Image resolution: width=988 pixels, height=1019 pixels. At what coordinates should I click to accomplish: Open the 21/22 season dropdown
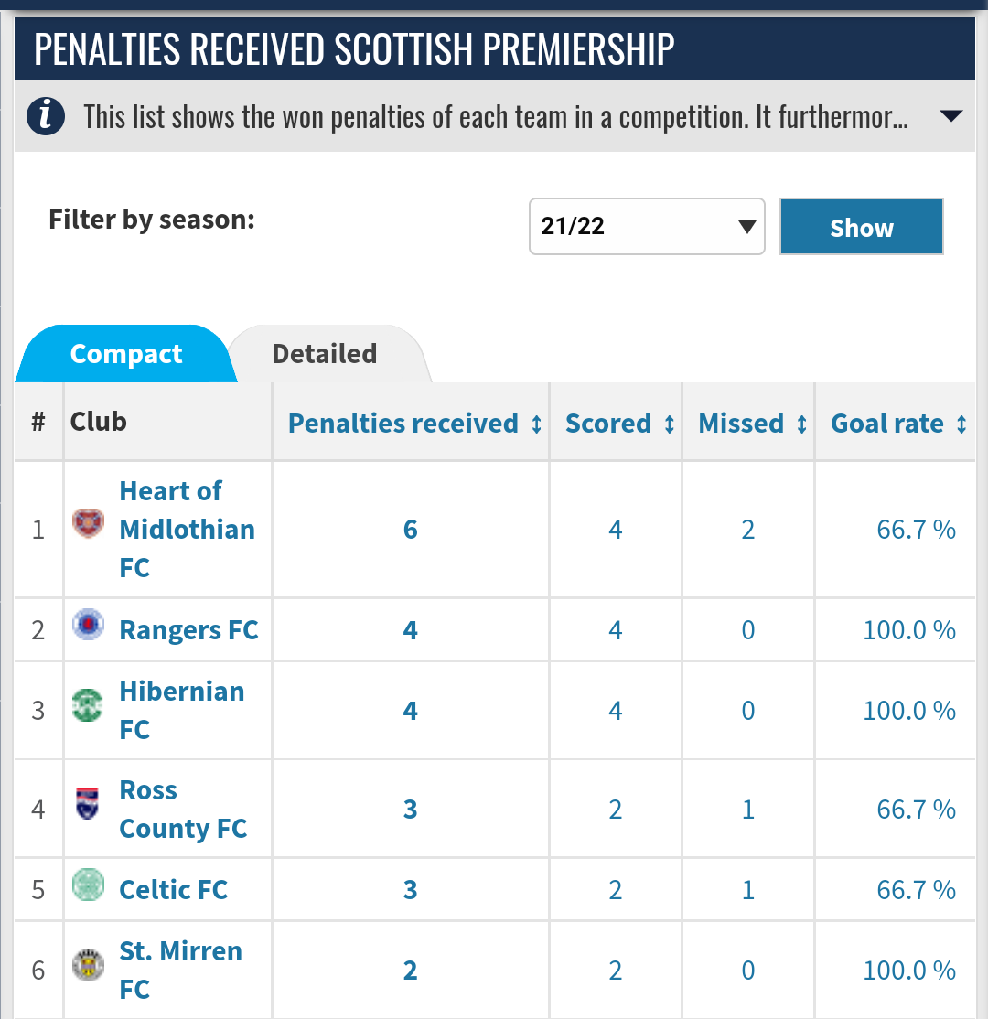pos(647,226)
